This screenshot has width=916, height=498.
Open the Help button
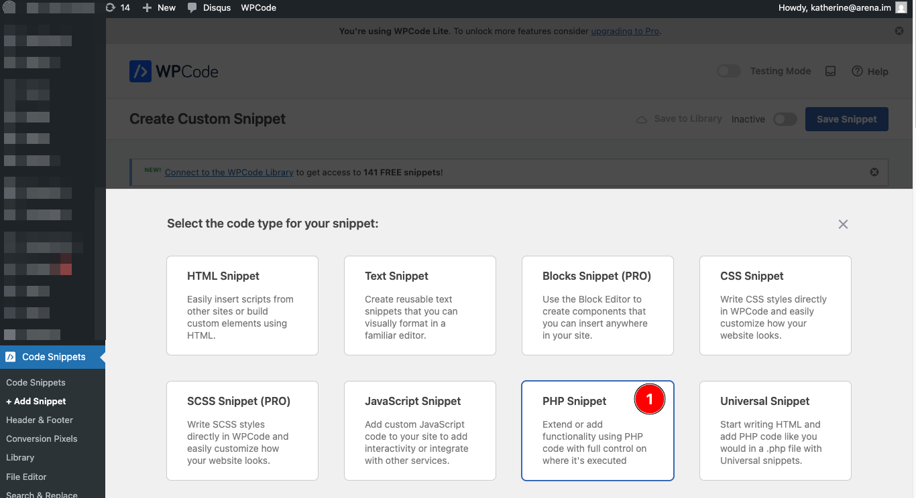[x=870, y=72]
